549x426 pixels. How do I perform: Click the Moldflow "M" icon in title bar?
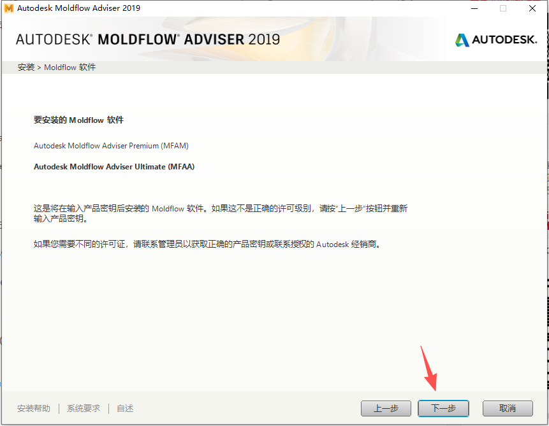pyautogui.click(x=9, y=8)
